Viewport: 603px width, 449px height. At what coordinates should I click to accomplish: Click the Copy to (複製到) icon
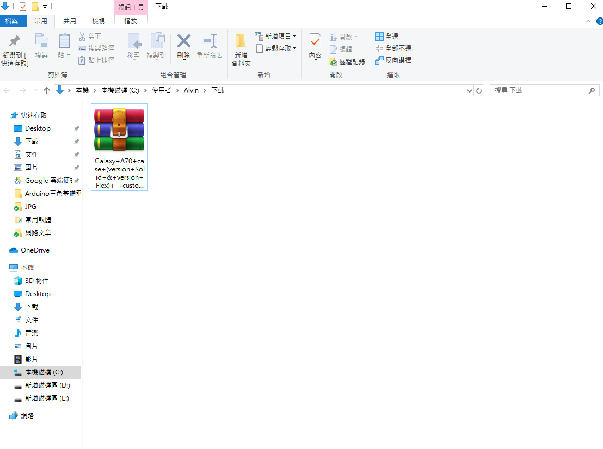click(x=157, y=41)
